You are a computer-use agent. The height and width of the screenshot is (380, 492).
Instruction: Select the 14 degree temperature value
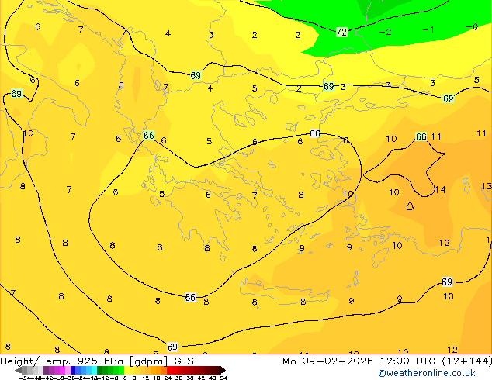(440, 190)
